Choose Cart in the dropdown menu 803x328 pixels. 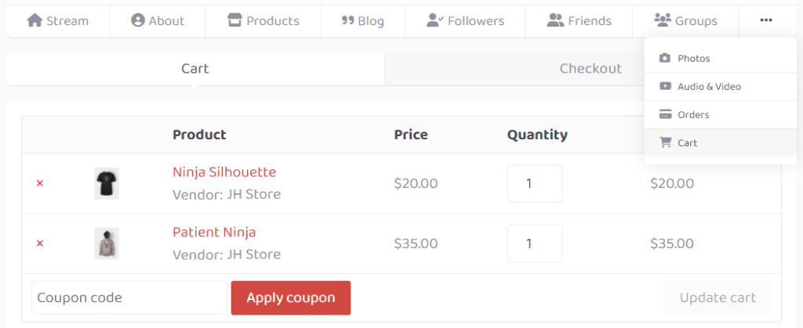click(x=721, y=142)
